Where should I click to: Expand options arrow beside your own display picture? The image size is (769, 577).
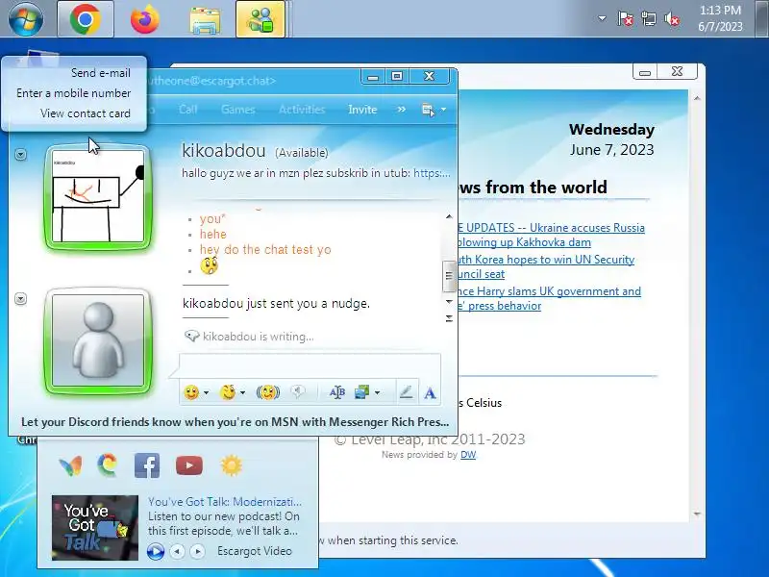click(x=20, y=299)
